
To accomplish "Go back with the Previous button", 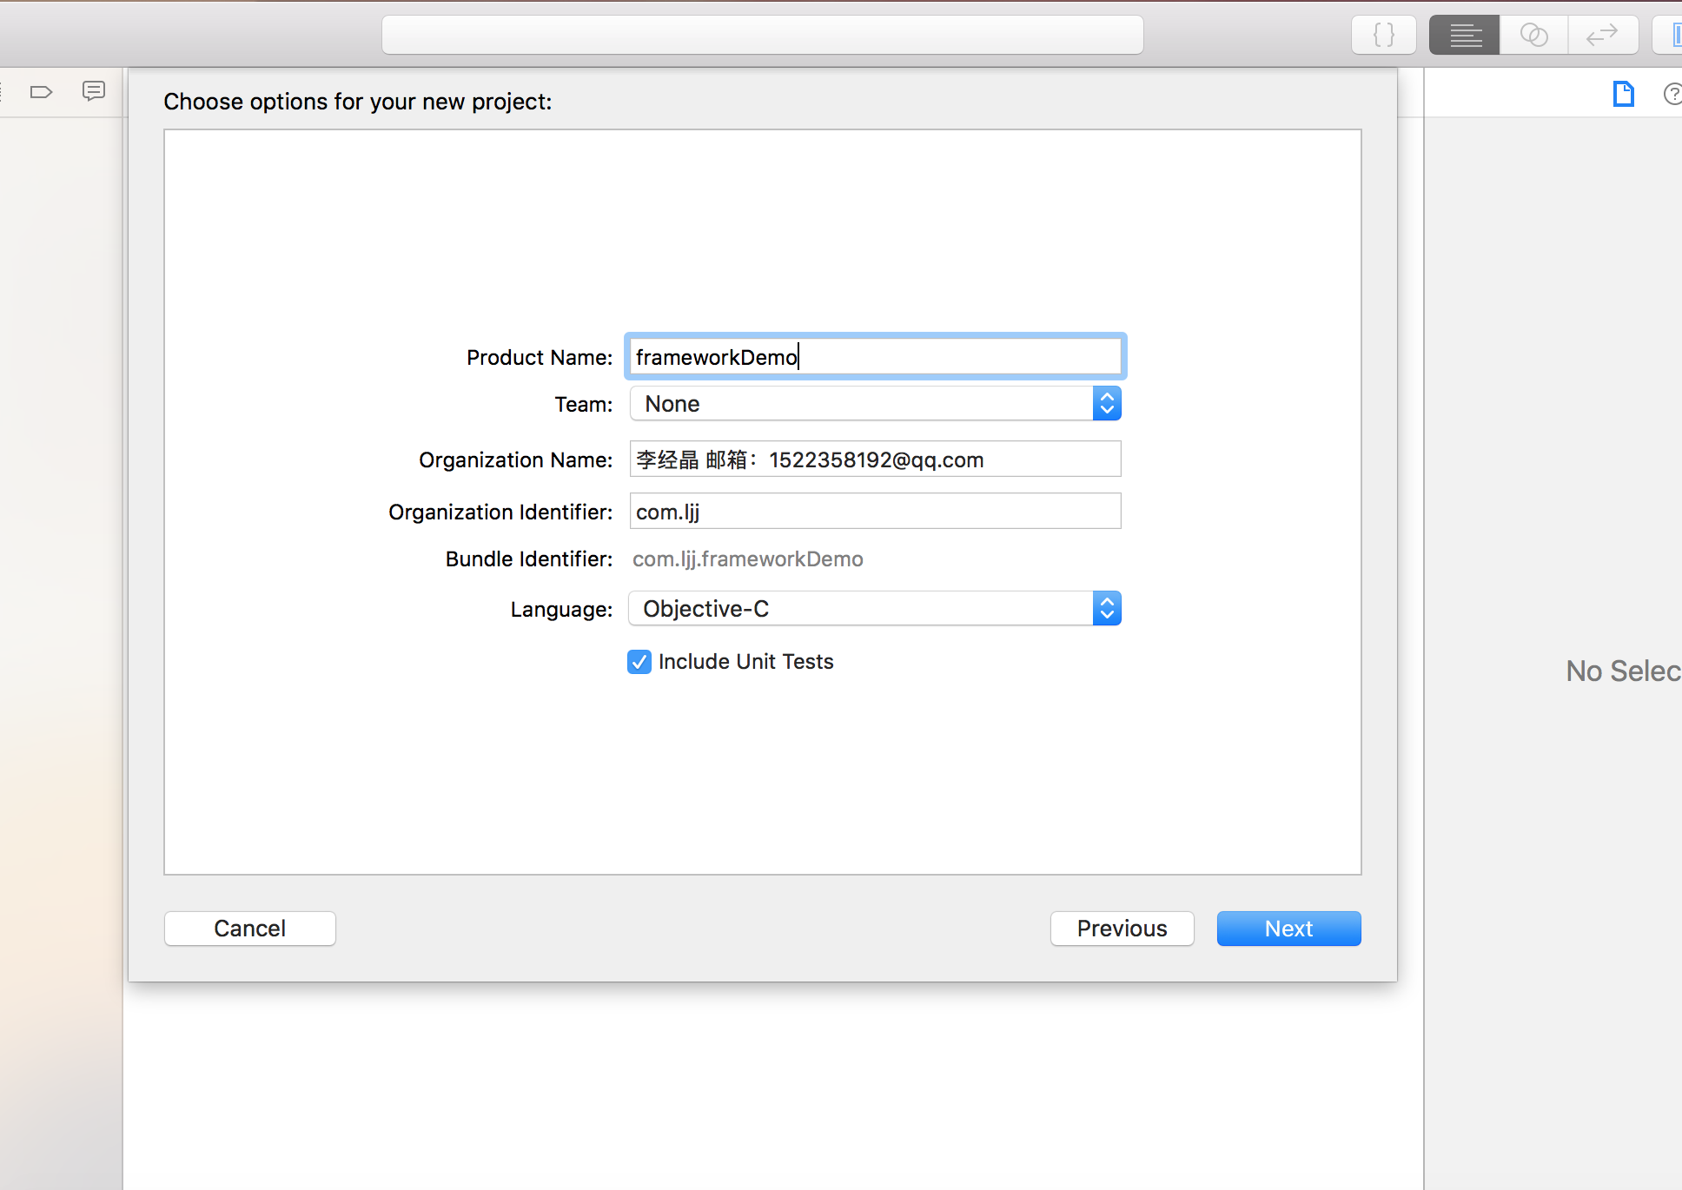I will [x=1122, y=929].
